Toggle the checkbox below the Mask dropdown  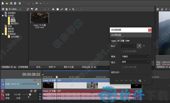[123, 51]
